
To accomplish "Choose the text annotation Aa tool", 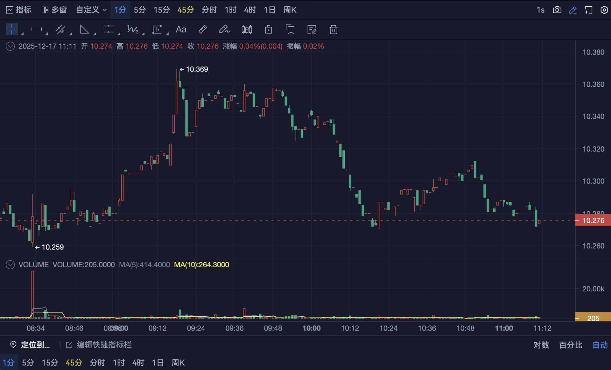I will (x=181, y=29).
